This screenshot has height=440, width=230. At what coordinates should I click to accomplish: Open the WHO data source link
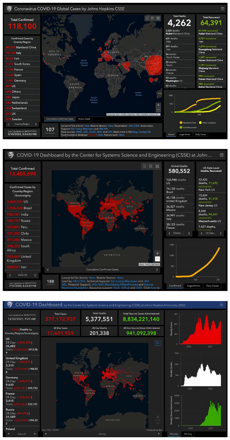[x=79, y=132]
